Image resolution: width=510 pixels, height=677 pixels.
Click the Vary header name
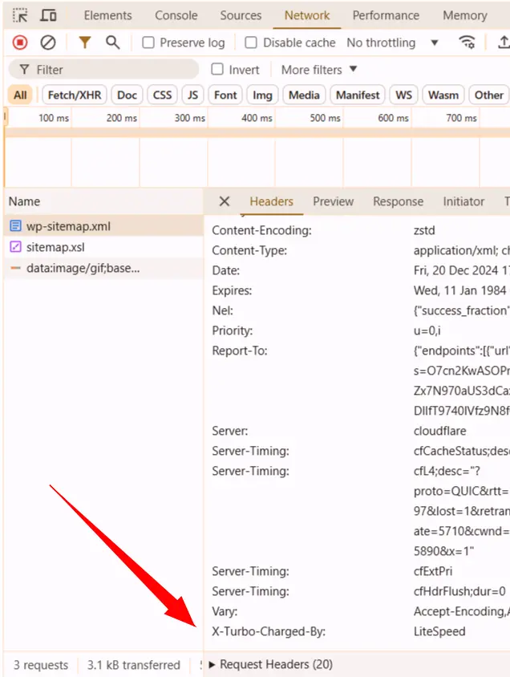coord(225,611)
